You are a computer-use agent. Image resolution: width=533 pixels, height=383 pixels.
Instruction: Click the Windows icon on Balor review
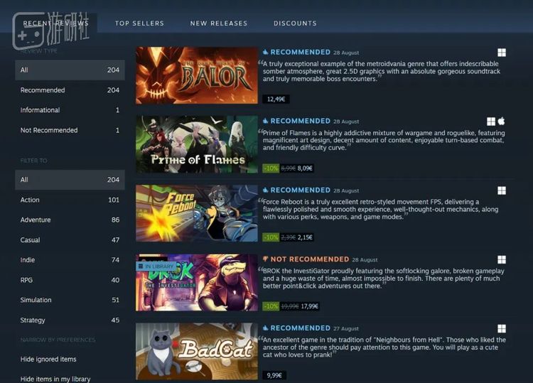(x=502, y=53)
